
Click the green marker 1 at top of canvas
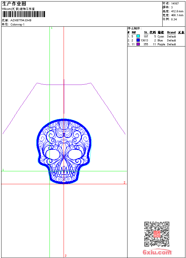tap(52, 28)
